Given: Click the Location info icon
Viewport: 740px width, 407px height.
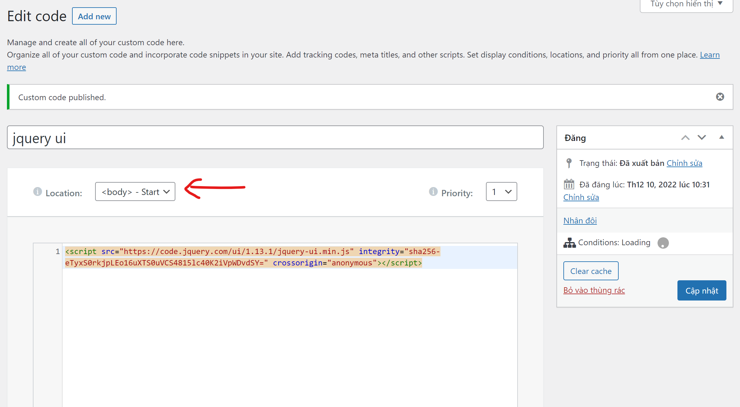Looking at the screenshot, I should coord(38,191).
